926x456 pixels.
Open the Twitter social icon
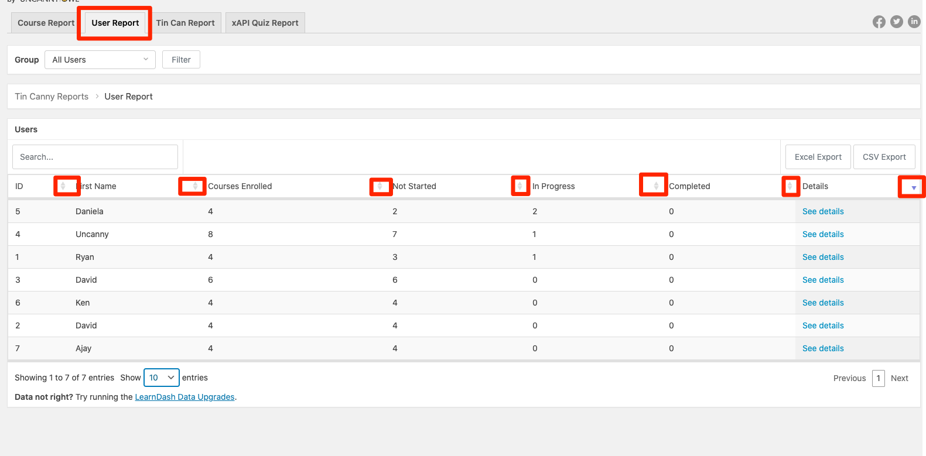[896, 22]
